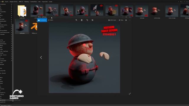Open the address bar history dropdown

(x=178, y=2)
